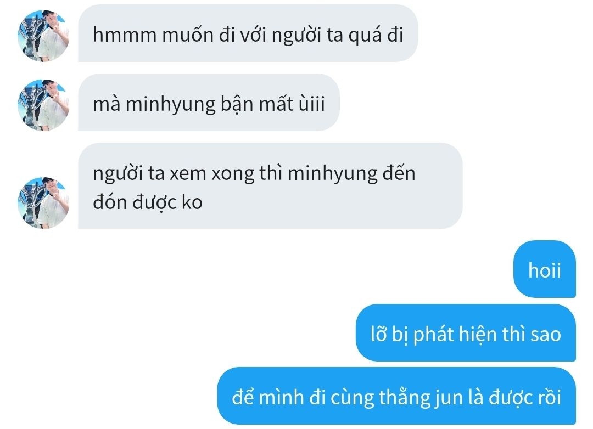Click 'minhyung' in the 'bận mất' message

click(x=170, y=105)
